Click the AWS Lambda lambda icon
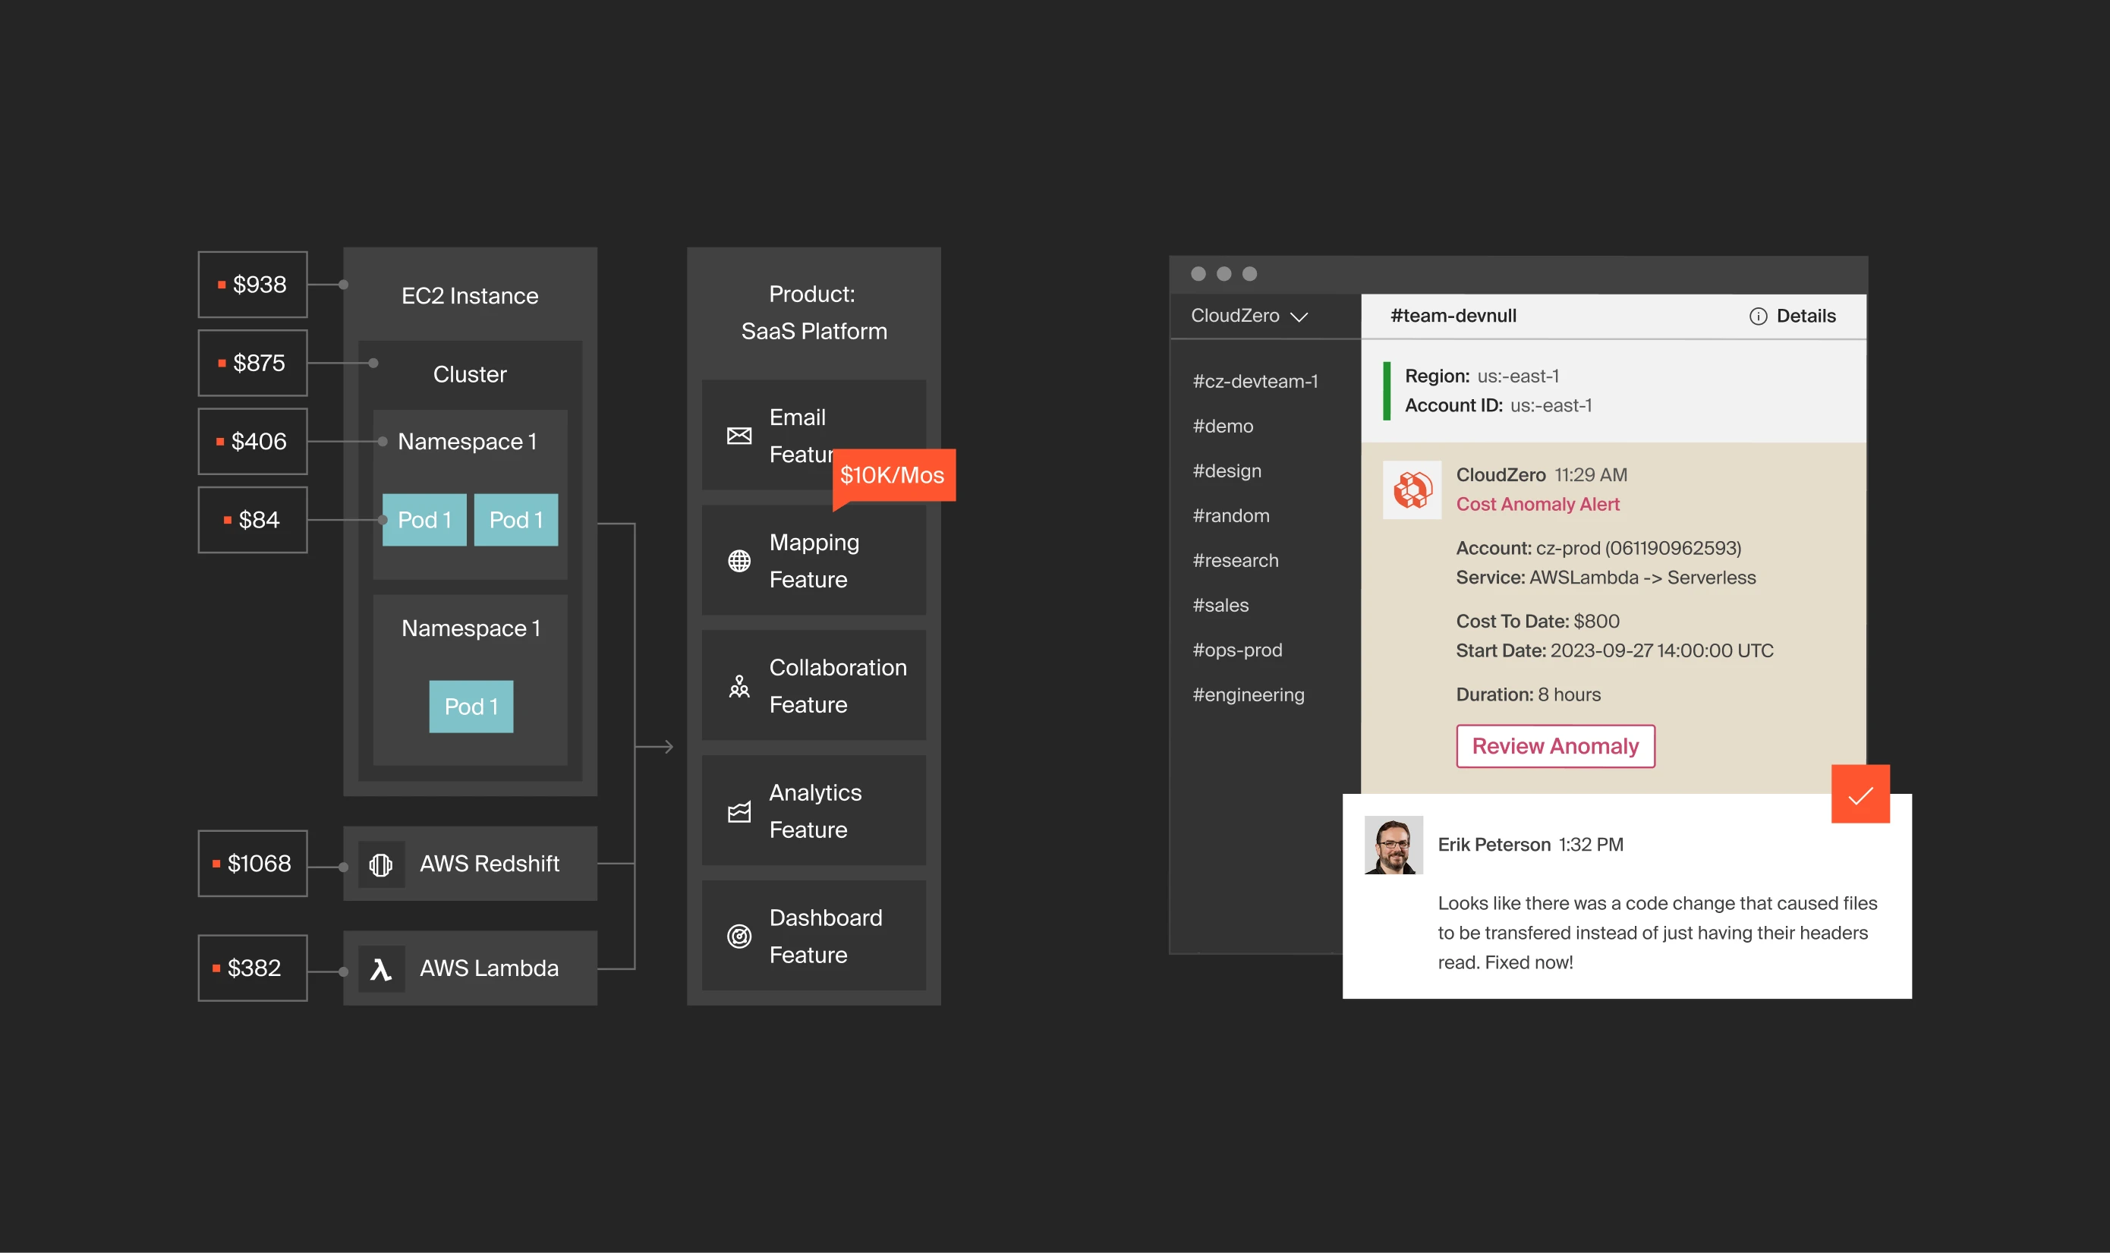Viewport: 2110px width, 1253px height. click(x=381, y=968)
